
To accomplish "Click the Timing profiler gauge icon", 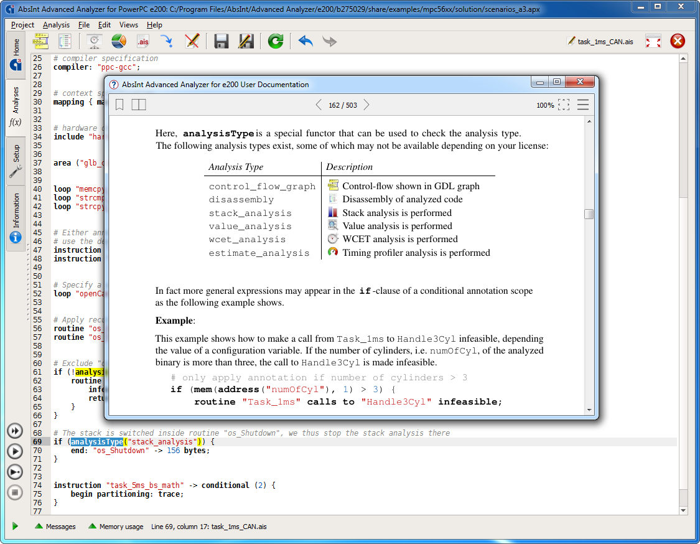I will tap(333, 252).
